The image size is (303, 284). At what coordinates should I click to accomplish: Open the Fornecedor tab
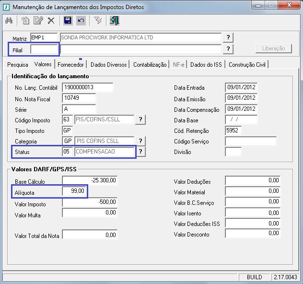click(x=71, y=64)
